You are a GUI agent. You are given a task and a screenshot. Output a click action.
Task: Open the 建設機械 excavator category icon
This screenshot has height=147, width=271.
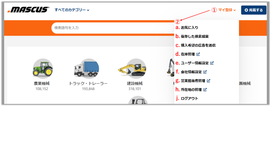(x=132, y=69)
